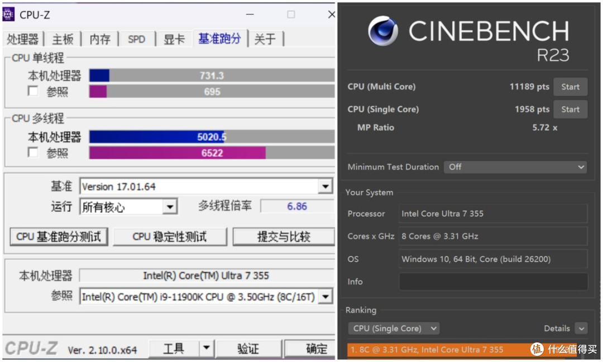Expand the 参照 i9-11900K processor dropdown
The height and width of the screenshot is (362, 603).
point(326,297)
